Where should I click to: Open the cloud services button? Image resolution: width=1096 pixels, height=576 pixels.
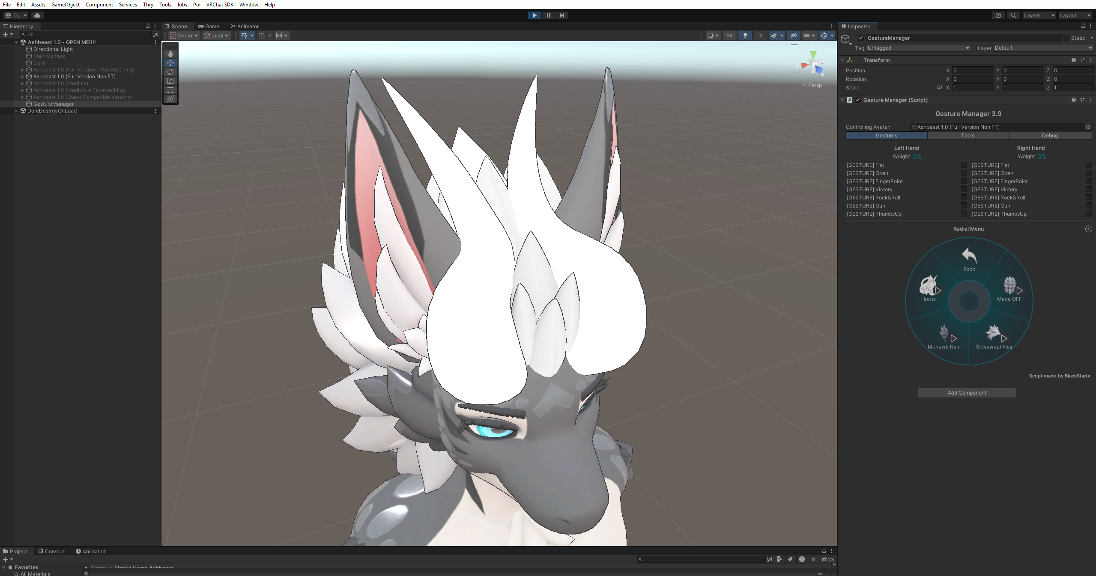[37, 15]
